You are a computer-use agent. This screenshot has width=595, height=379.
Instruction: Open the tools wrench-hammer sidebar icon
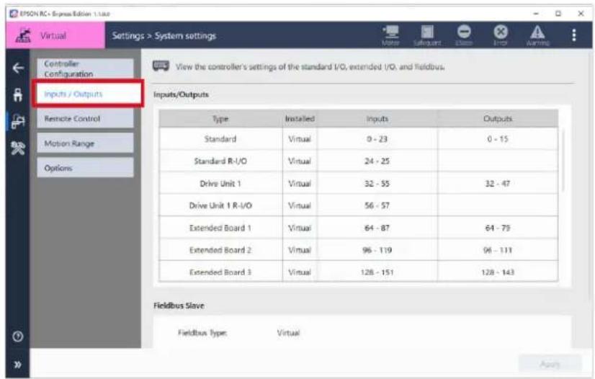18,148
